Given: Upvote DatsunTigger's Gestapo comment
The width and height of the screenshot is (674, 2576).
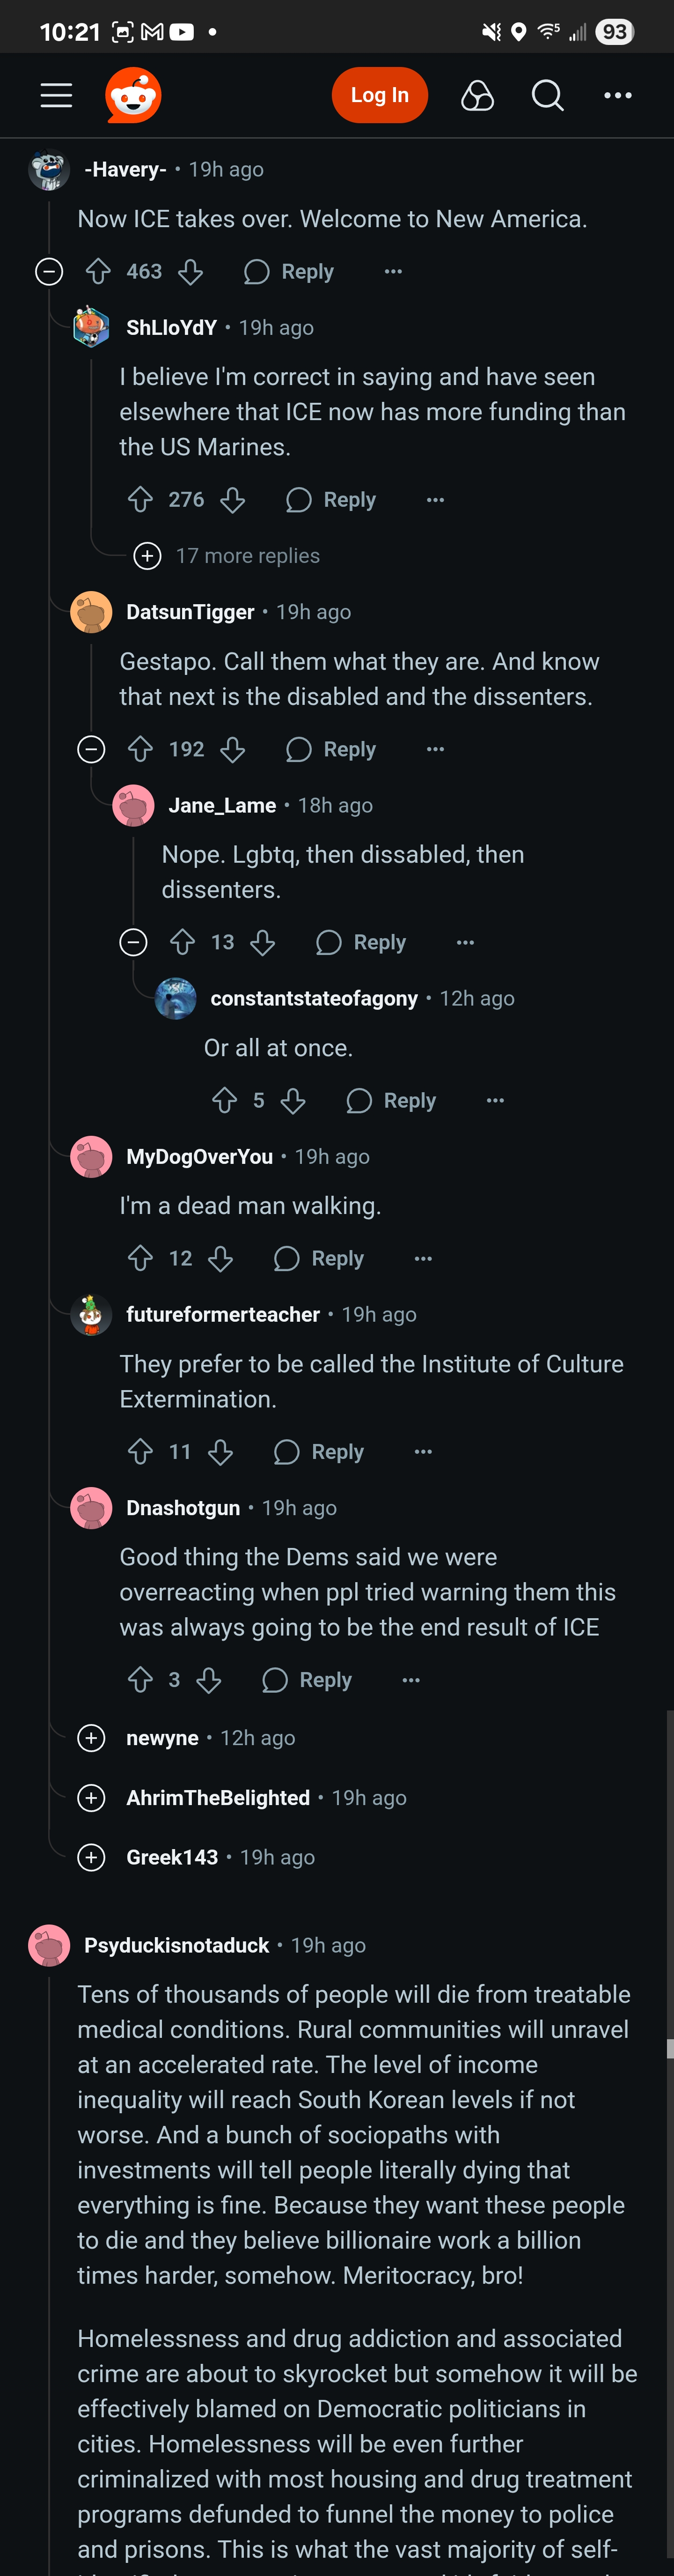Looking at the screenshot, I should [140, 749].
